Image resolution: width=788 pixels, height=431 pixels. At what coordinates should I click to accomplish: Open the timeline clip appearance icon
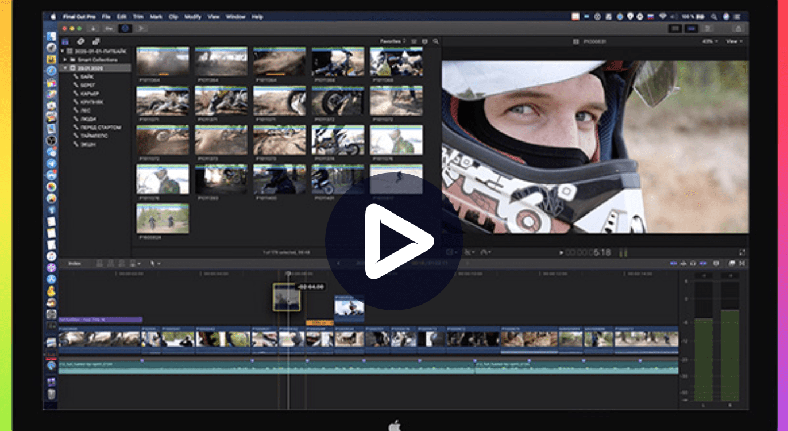[716, 263]
